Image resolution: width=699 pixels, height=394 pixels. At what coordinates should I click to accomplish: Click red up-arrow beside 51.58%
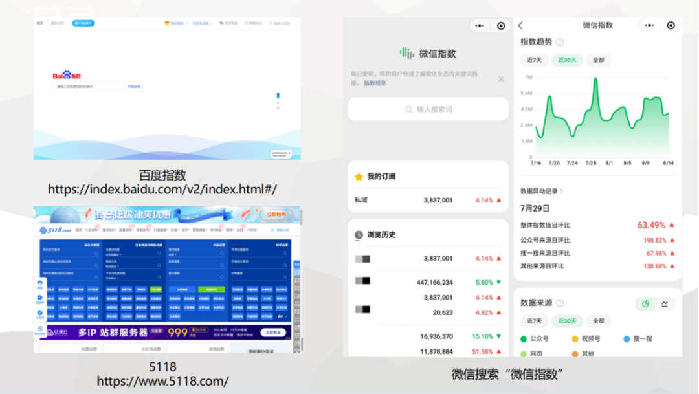coord(499,352)
